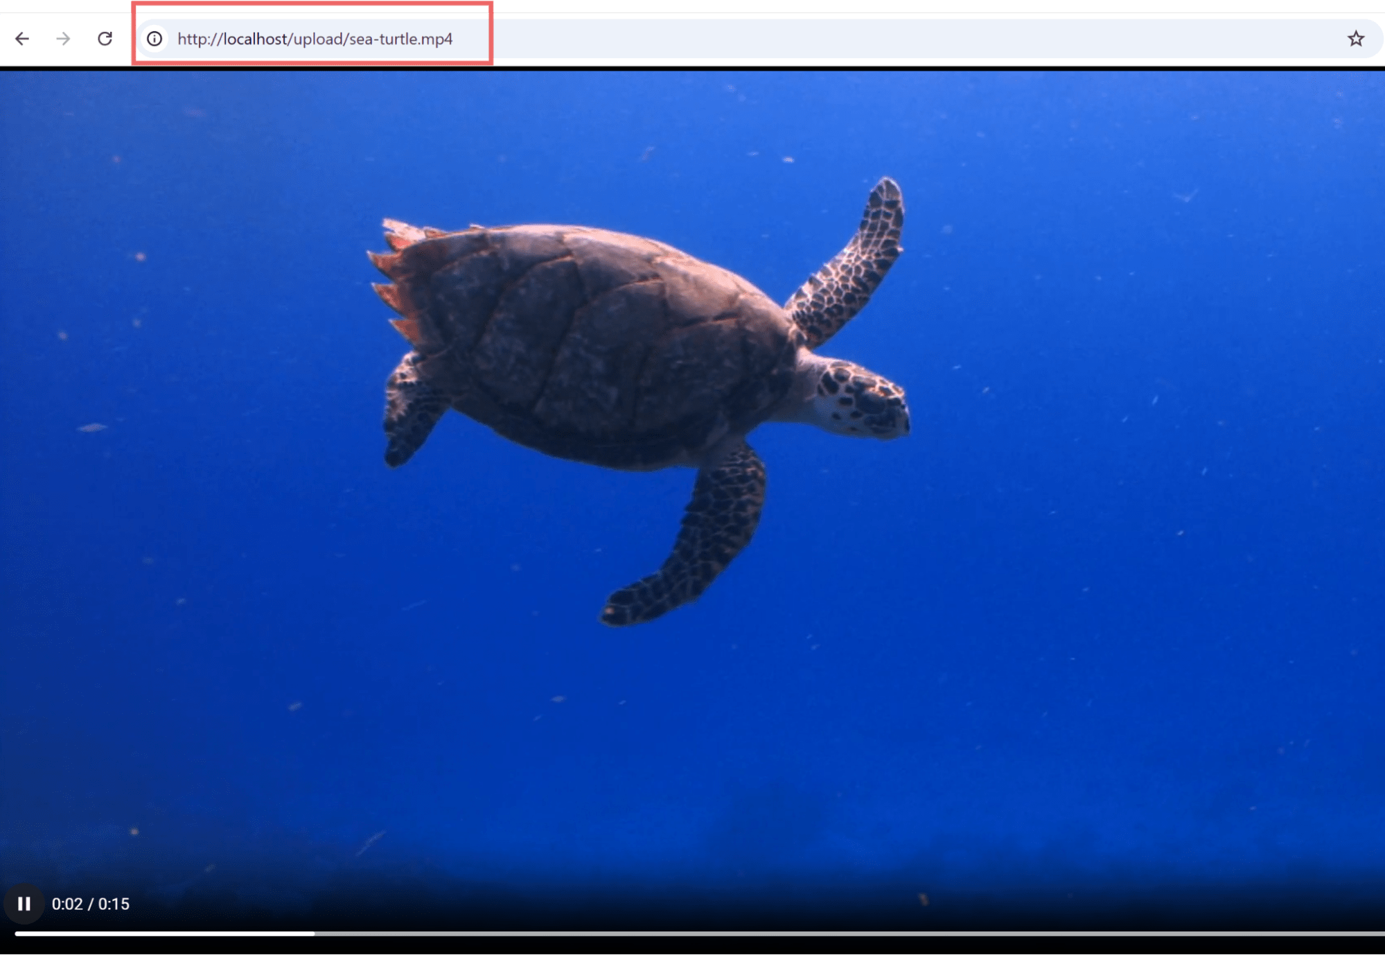The width and height of the screenshot is (1385, 955).
Task: Click the turtle's head in the video
Action: click(x=863, y=401)
